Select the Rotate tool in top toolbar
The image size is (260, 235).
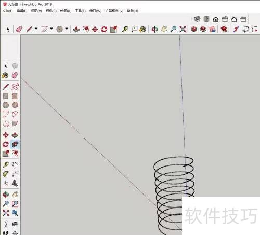104,29
